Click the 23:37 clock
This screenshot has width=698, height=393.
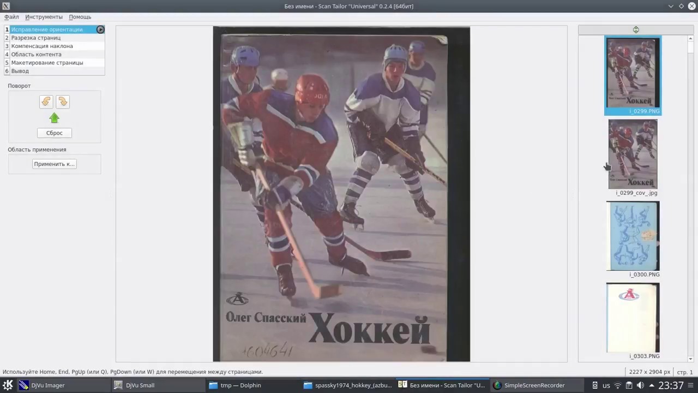click(671, 385)
